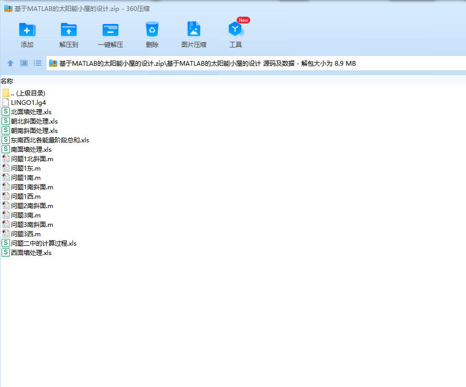Select file 南面墙处理.xls
The image size is (466, 387).
(27, 149)
